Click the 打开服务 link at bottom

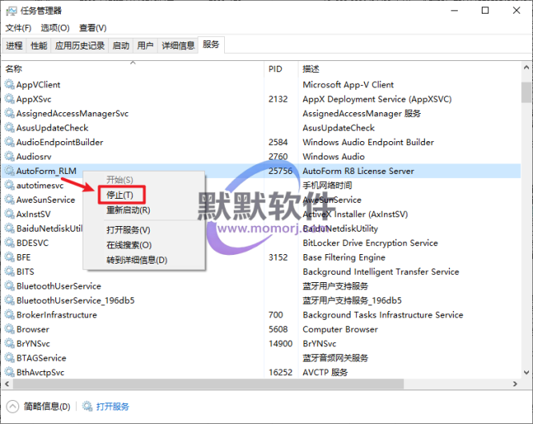coord(112,406)
